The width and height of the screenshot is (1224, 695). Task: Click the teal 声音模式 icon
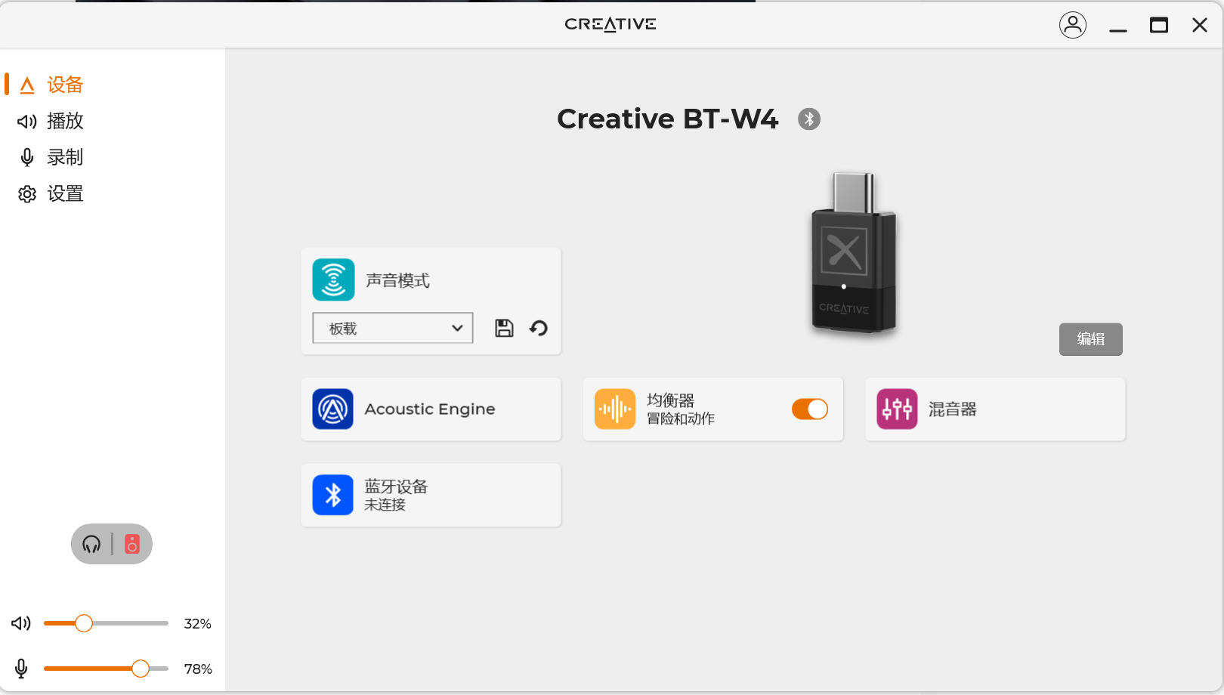point(333,280)
